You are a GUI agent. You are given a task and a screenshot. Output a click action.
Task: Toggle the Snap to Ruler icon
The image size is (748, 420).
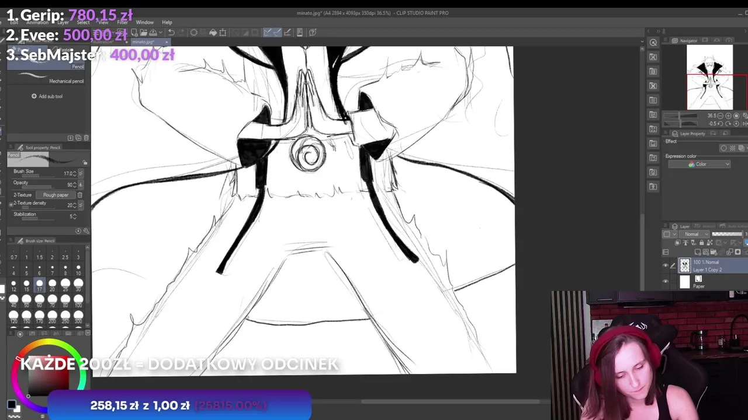[x=268, y=33]
